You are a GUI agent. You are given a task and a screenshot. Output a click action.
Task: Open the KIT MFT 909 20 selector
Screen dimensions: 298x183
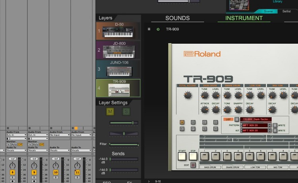tap(255, 131)
